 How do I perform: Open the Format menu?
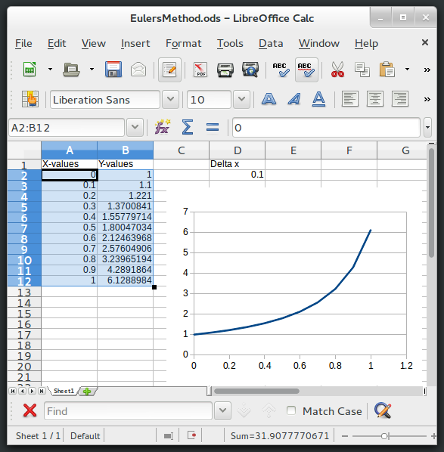tap(183, 44)
